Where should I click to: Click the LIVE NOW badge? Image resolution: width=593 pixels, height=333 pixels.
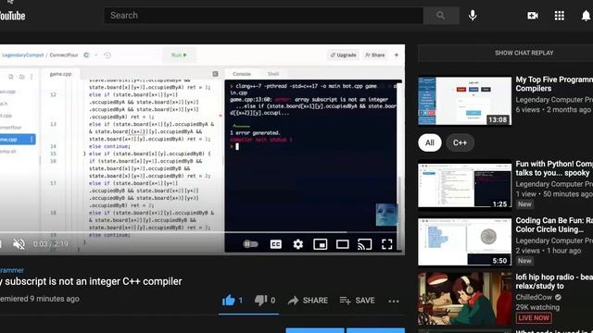tap(534, 318)
